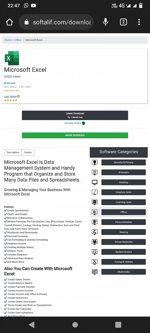Tap the System Drivers category icon
Image resolution: width=150 pixels, height=333 pixels.
(x=94, y=252)
